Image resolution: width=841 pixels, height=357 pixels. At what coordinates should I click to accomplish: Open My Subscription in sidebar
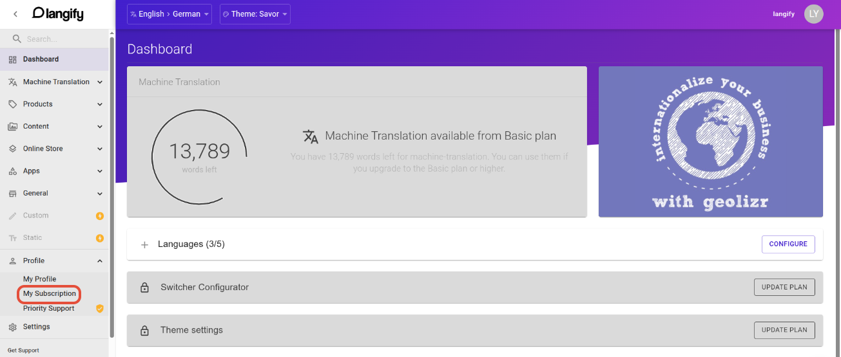click(x=50, y=294)
